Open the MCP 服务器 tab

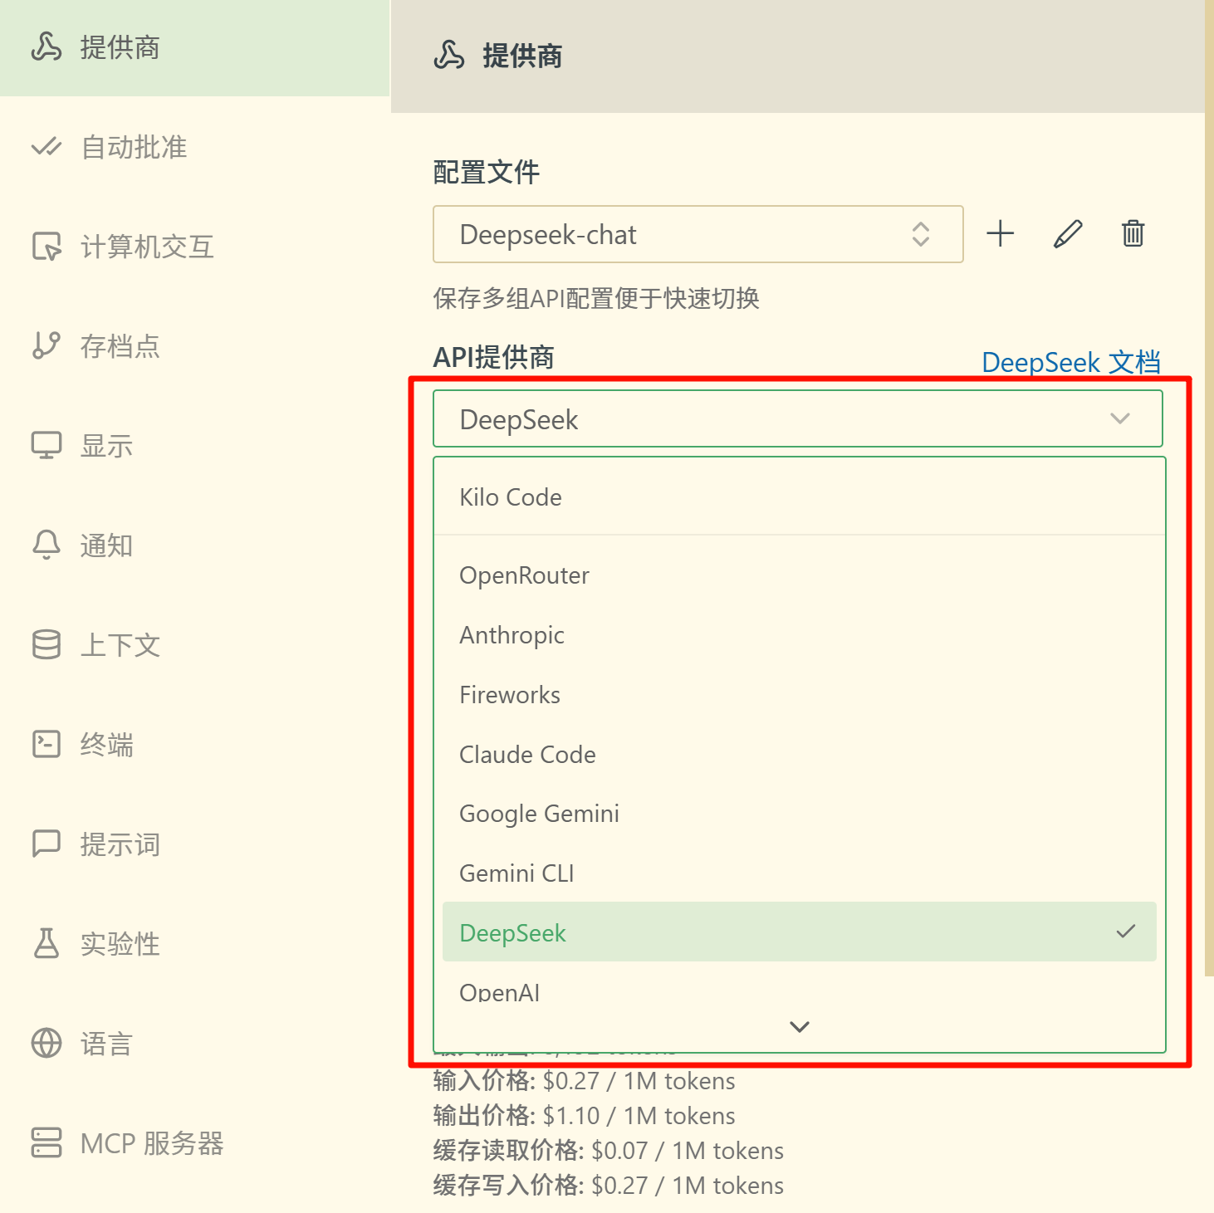[x=195, y=1143]
